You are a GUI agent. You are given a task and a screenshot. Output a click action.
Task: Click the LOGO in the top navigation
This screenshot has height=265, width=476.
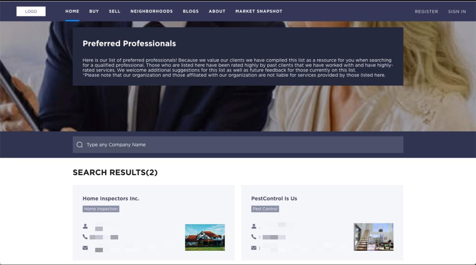(31, 11)
